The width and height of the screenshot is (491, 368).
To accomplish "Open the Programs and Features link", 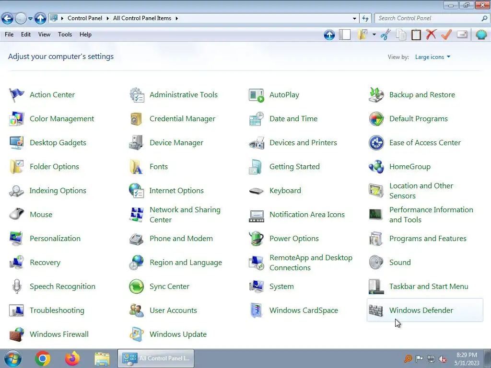I will click(x=427, y=239).
